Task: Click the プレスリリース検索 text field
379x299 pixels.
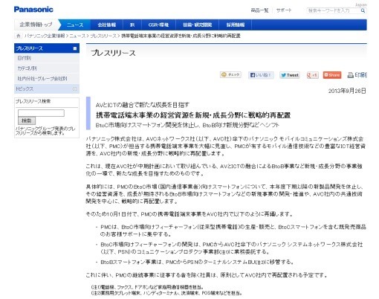Action: point(41,113)
